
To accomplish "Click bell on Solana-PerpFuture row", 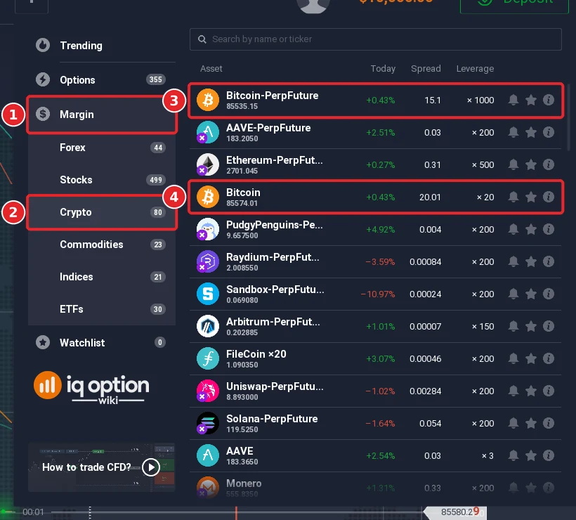I will 513,423.
